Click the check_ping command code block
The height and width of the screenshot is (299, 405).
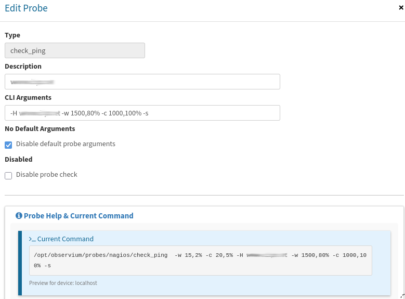click(200, 260)
